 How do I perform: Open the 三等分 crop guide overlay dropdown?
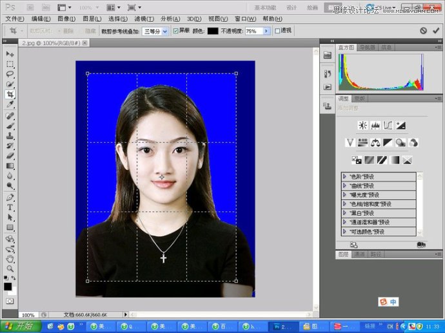pyautogui.click(x=164, y=30)
